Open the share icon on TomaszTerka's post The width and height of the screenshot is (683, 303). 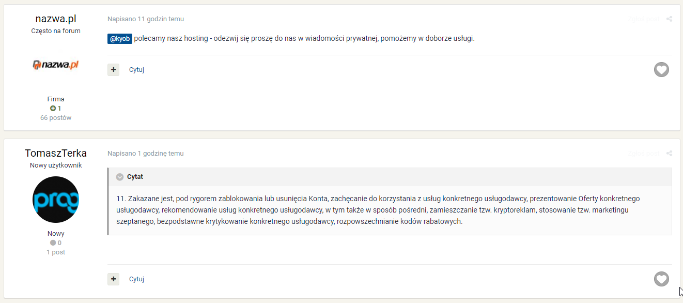pyautogui.click(x=669, y=154)
